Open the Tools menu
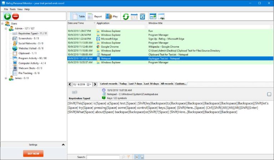274x160 pixels. pyautogui.click(x=12, y=9)
